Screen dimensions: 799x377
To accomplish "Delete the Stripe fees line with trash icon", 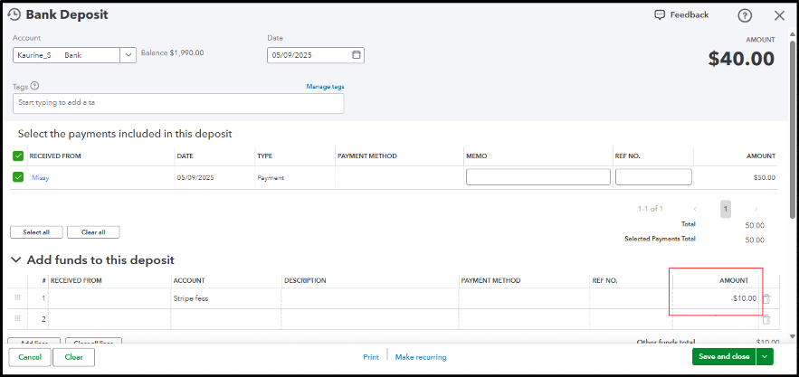I will pos(766,298).
